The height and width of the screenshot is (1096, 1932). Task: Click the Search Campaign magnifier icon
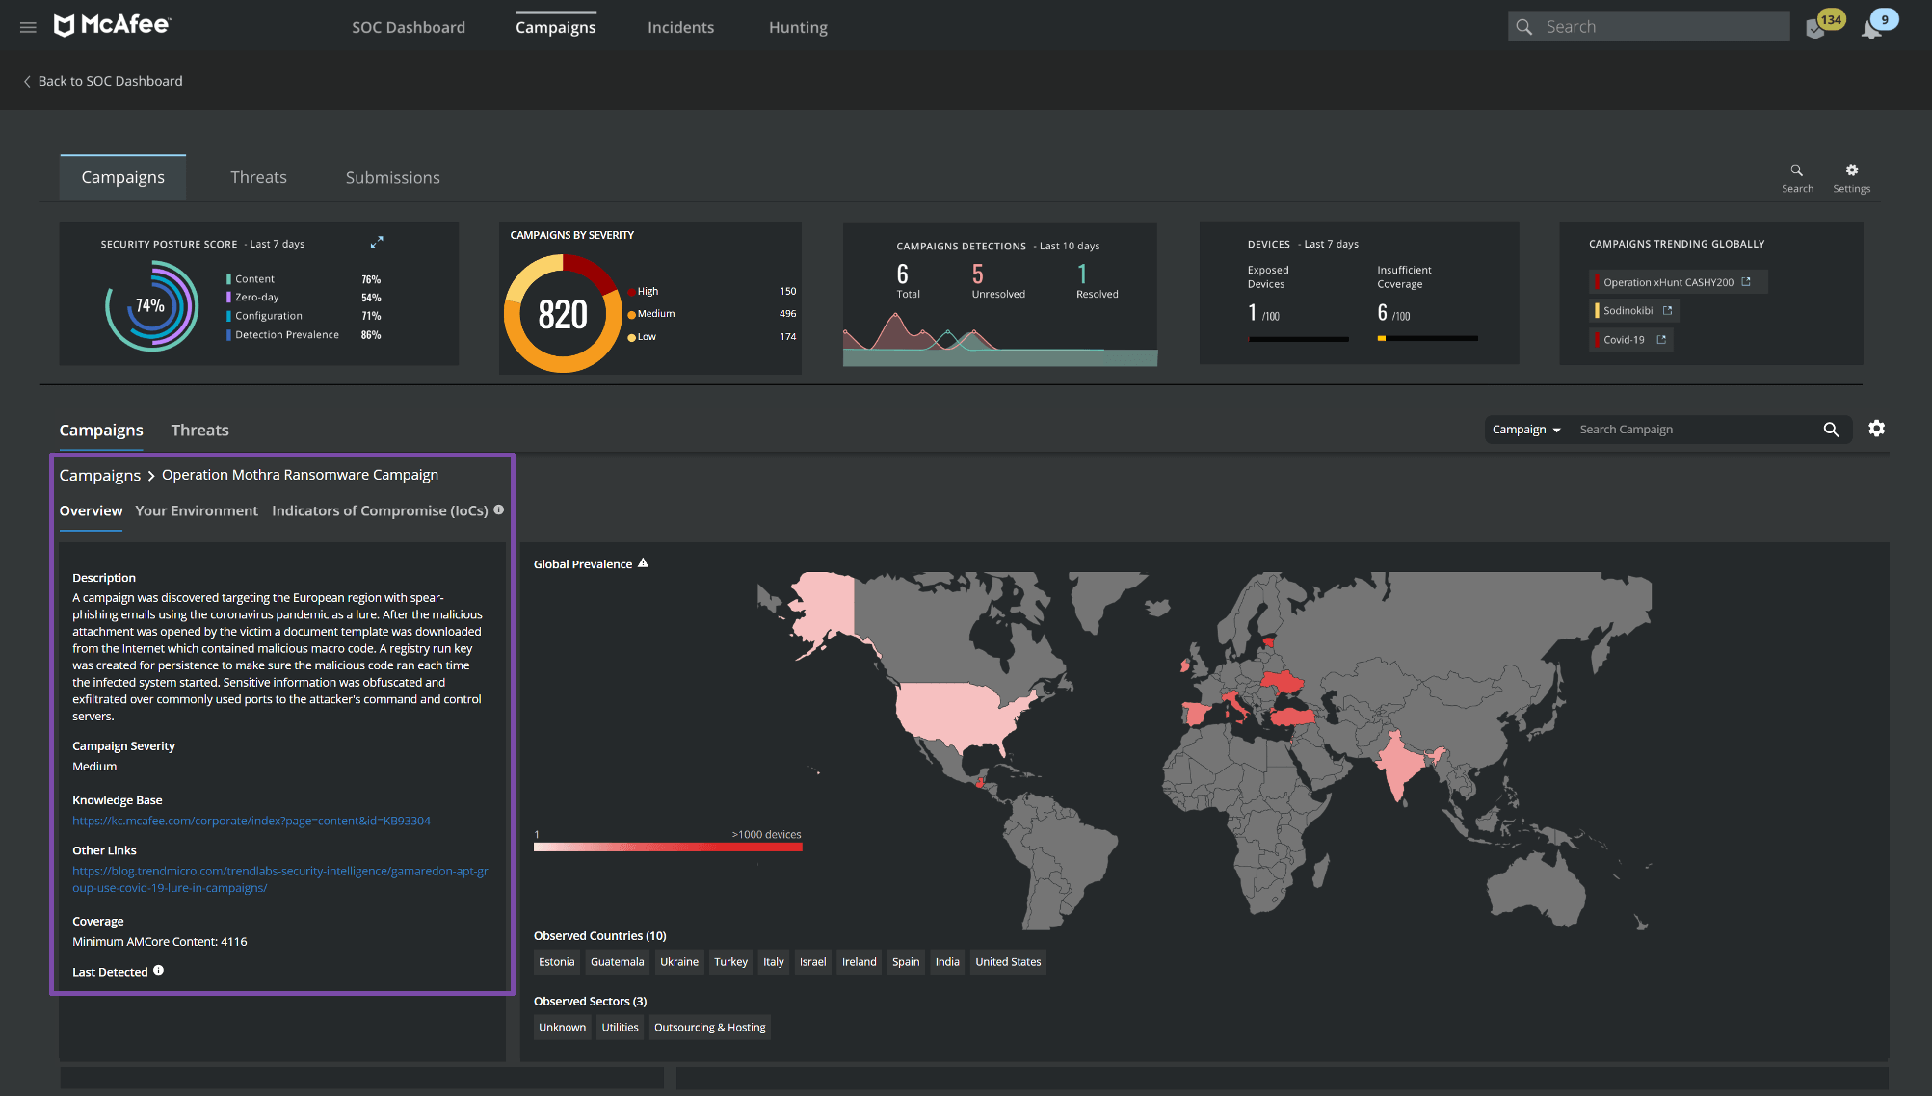1831,430
